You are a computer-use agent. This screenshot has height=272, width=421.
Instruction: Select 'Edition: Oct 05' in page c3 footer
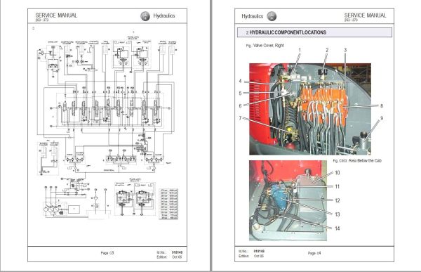(169, 257)
